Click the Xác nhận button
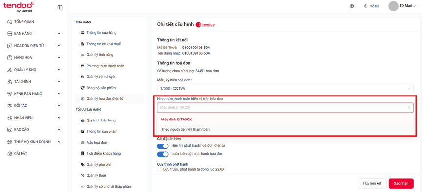Image resolution: width=422 pixels, height=192 pixels. [401, 183]
